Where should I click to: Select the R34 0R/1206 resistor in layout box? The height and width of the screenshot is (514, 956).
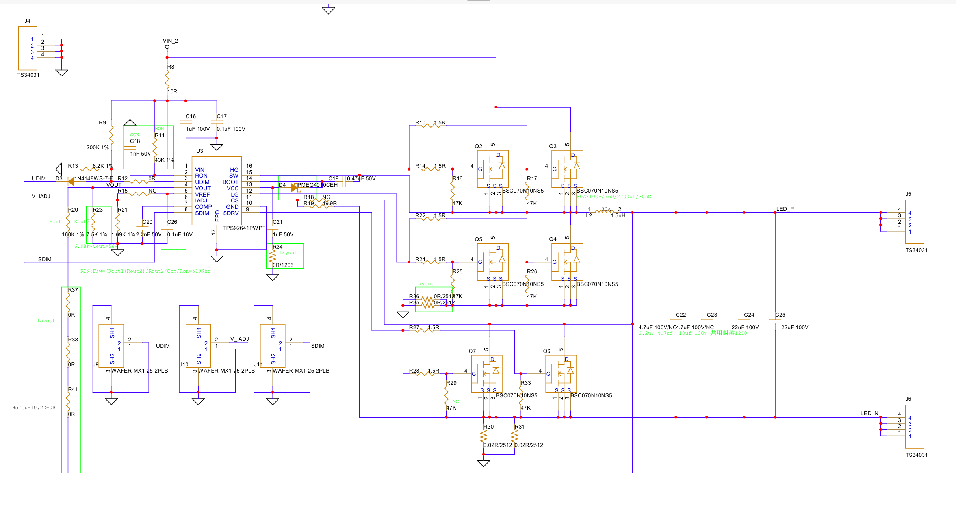click(x=273, y=256)
